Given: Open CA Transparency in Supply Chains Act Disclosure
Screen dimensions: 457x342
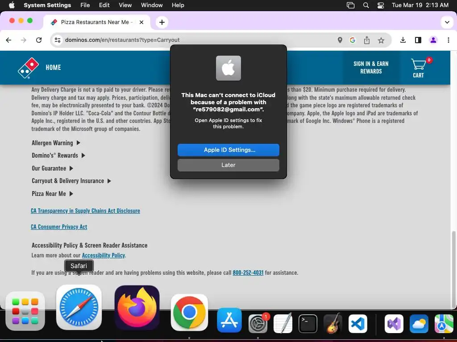Looking at the screenshot, I should pos(85,211).
